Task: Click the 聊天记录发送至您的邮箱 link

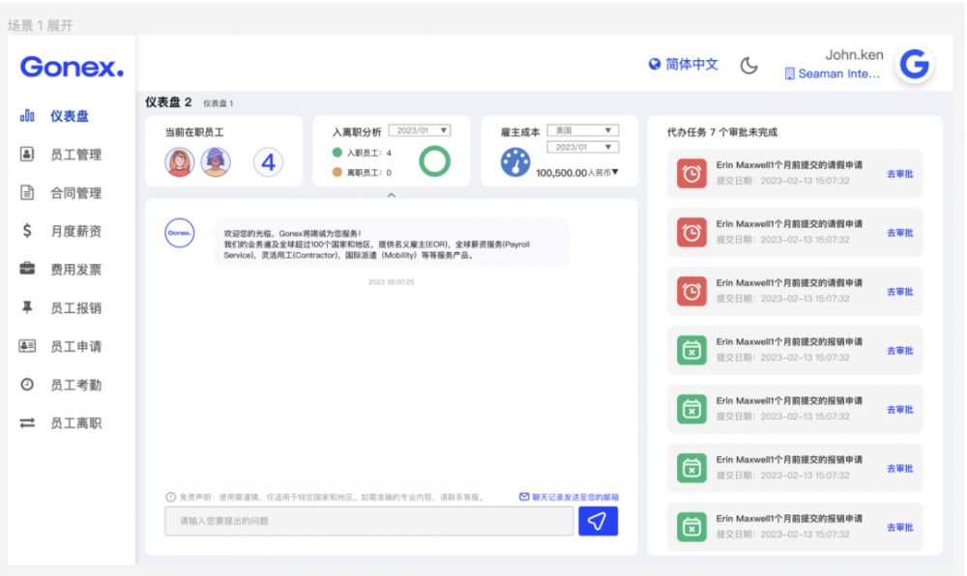Action: [575, 497]
